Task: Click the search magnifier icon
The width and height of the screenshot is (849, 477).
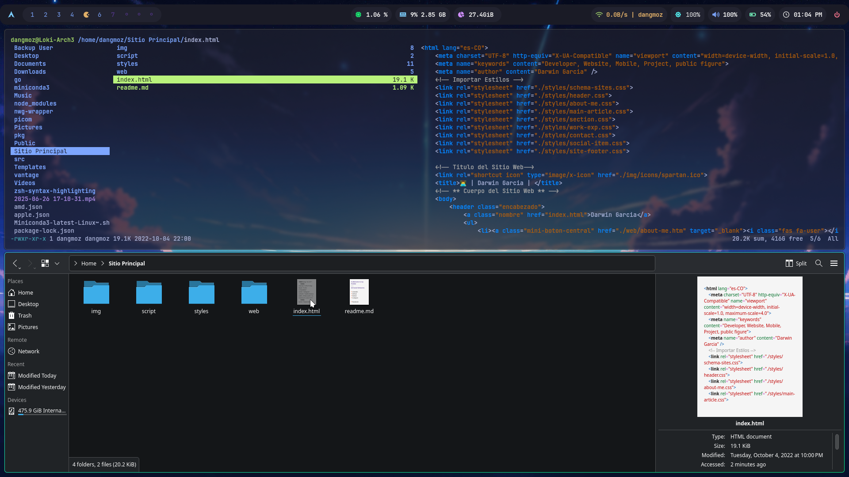Action: tap(819, 263)
